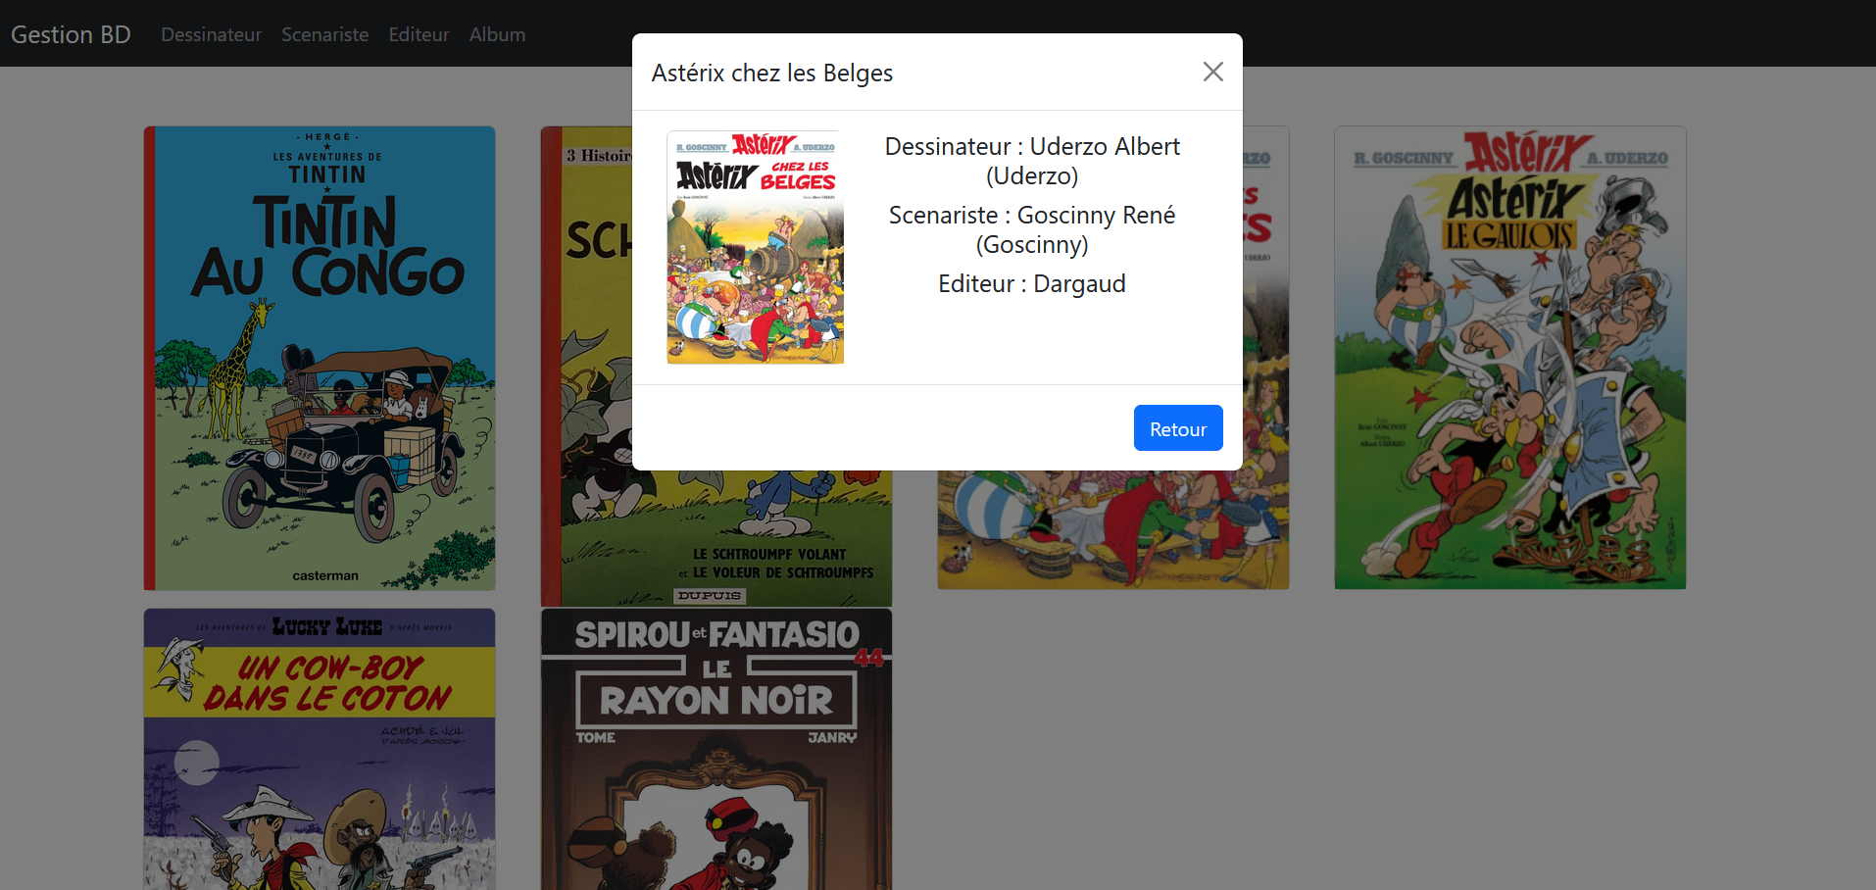Close the Astérix chez les Belges dialog
Screen dimensions: 1876x890
1212,72
